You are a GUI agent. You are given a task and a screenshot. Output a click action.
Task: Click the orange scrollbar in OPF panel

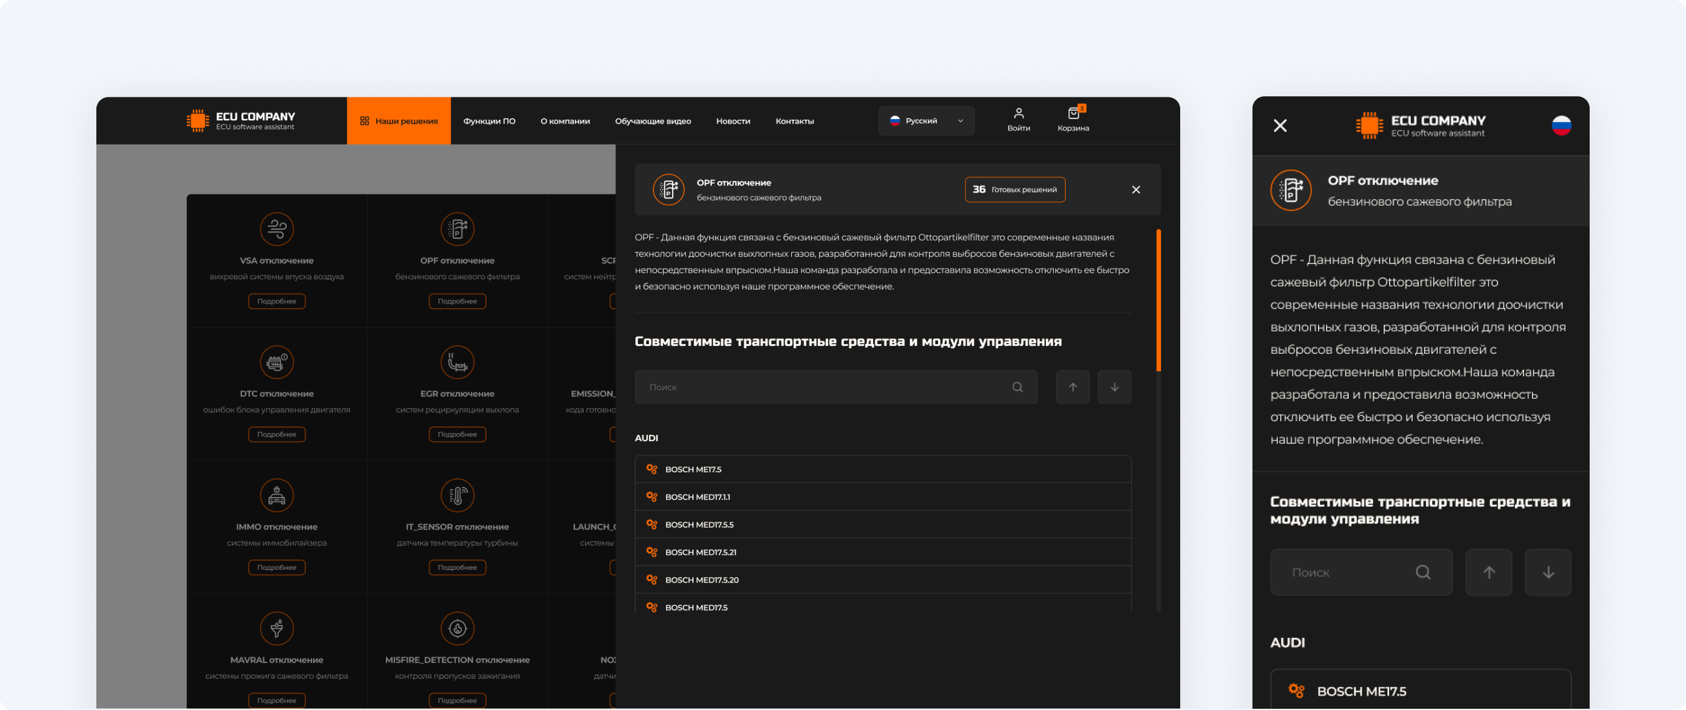point(1158,300)
